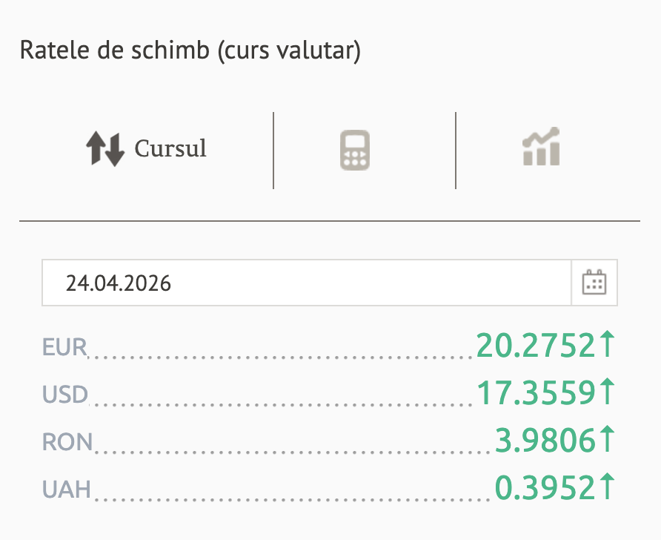Click the up-down arrows Cursul icon
This screenshot has height=540, width=661.
click(104, 148)
